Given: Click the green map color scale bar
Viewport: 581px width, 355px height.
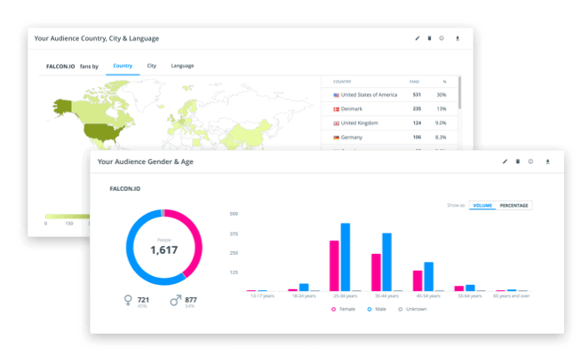Looking at the screenshot, I should 68,217.
